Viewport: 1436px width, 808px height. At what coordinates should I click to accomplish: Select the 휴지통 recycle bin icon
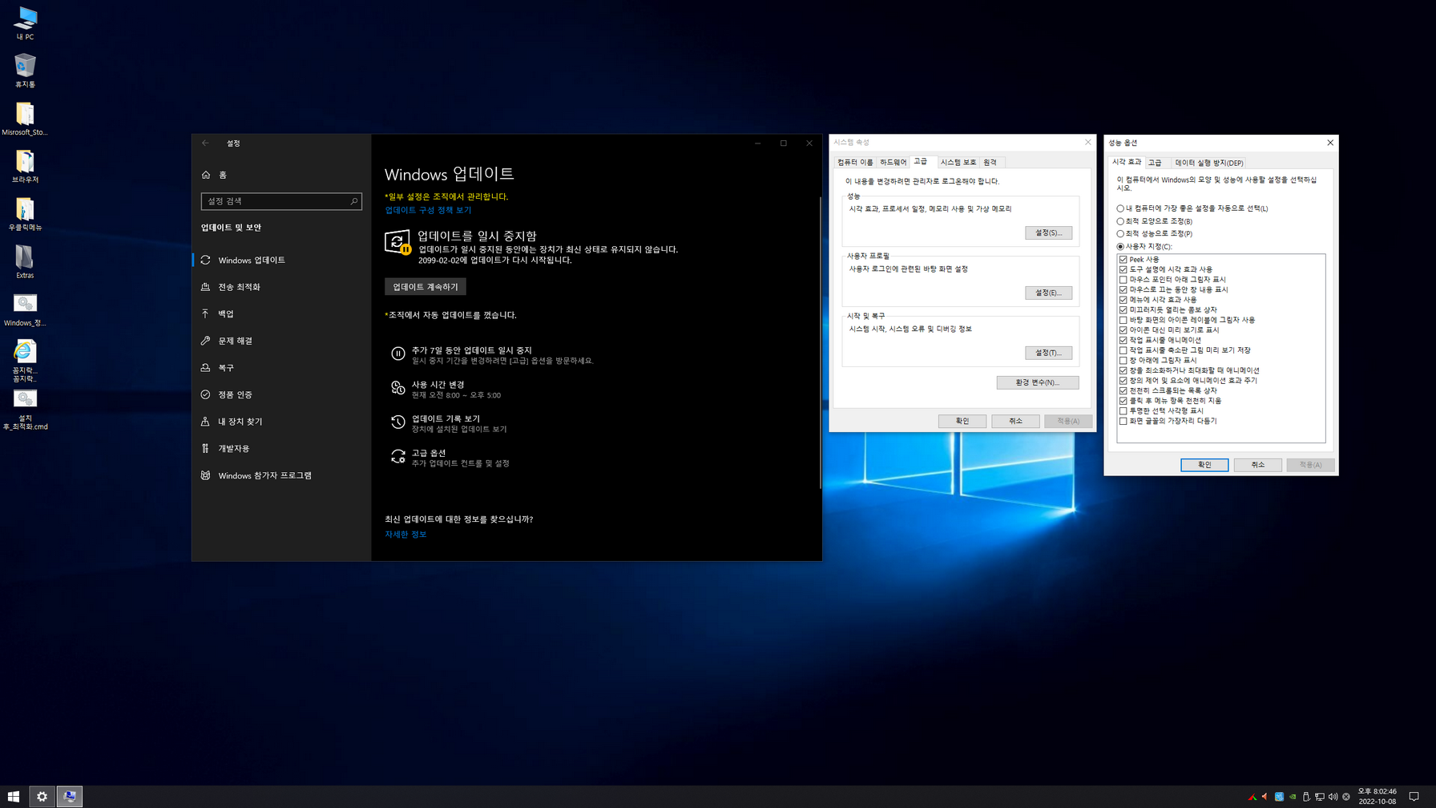point(25,70)
